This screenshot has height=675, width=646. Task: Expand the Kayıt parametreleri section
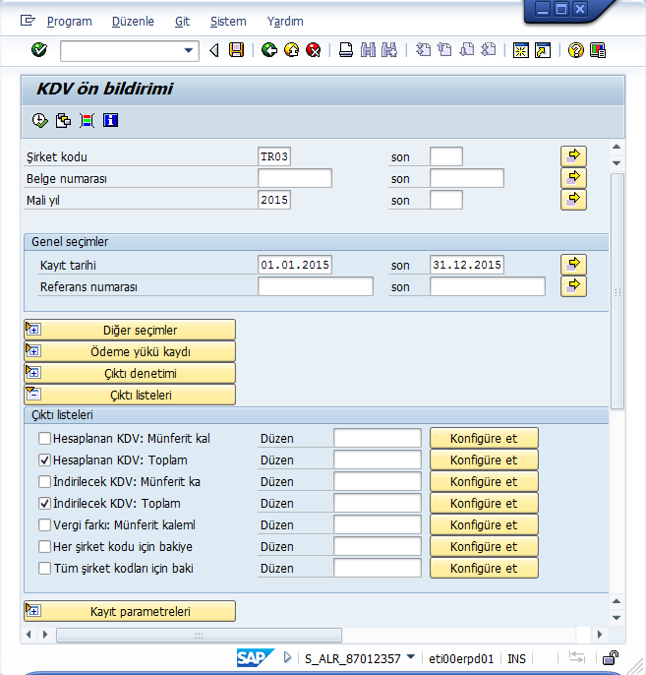(x=130, y=611)
